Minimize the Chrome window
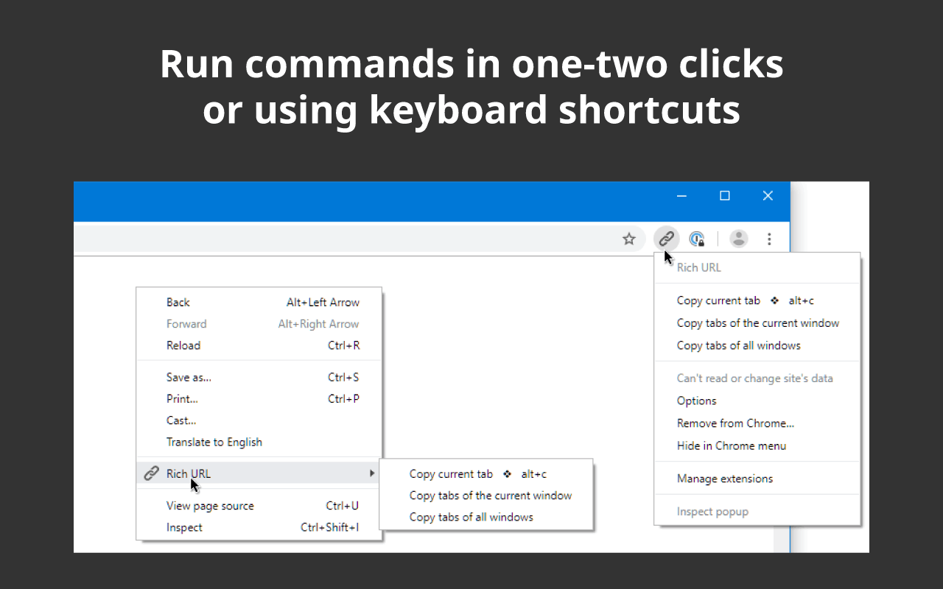This screenshot has width=943, height=589. [681, 196]
